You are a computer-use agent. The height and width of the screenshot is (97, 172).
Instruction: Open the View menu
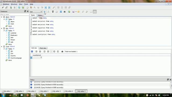pyautogui.click(x=21, y=4)
